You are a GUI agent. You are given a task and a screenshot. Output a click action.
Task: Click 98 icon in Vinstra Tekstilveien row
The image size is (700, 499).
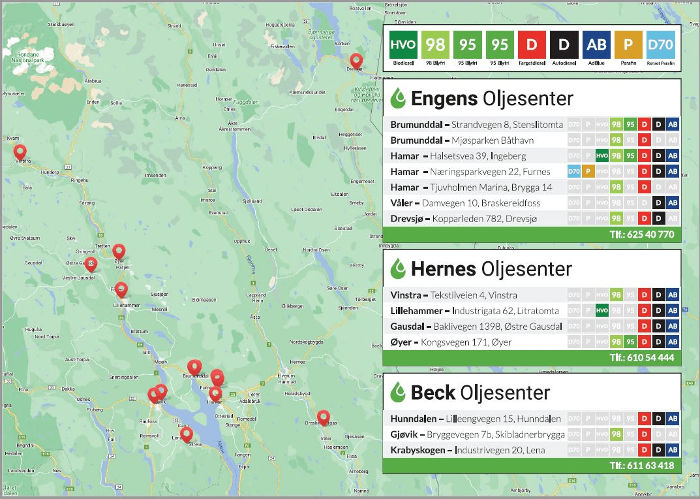(616, 295)
